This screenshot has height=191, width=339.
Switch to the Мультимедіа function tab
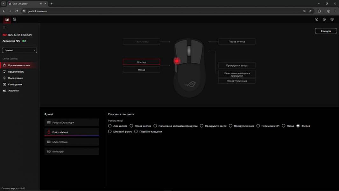point(72,142)
